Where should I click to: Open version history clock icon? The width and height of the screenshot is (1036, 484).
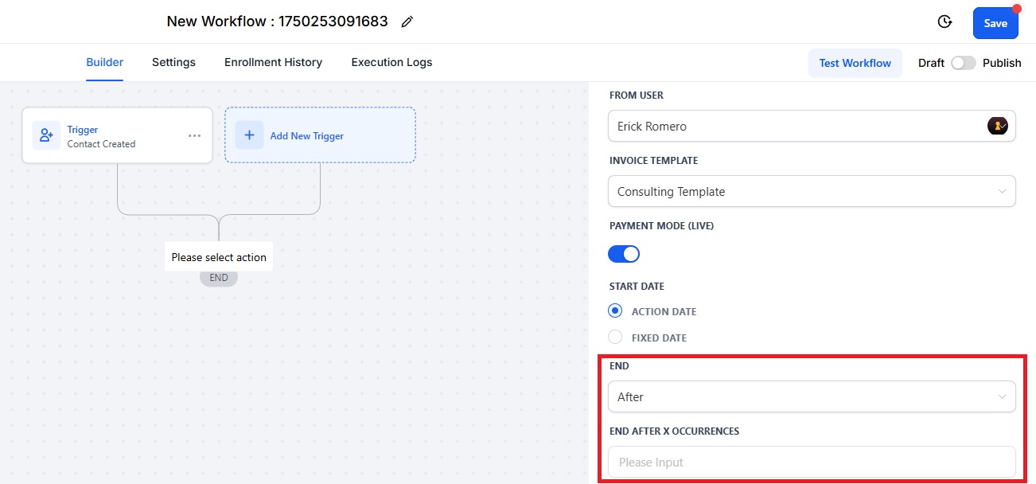pyautogui.click(x=944, y=22)
